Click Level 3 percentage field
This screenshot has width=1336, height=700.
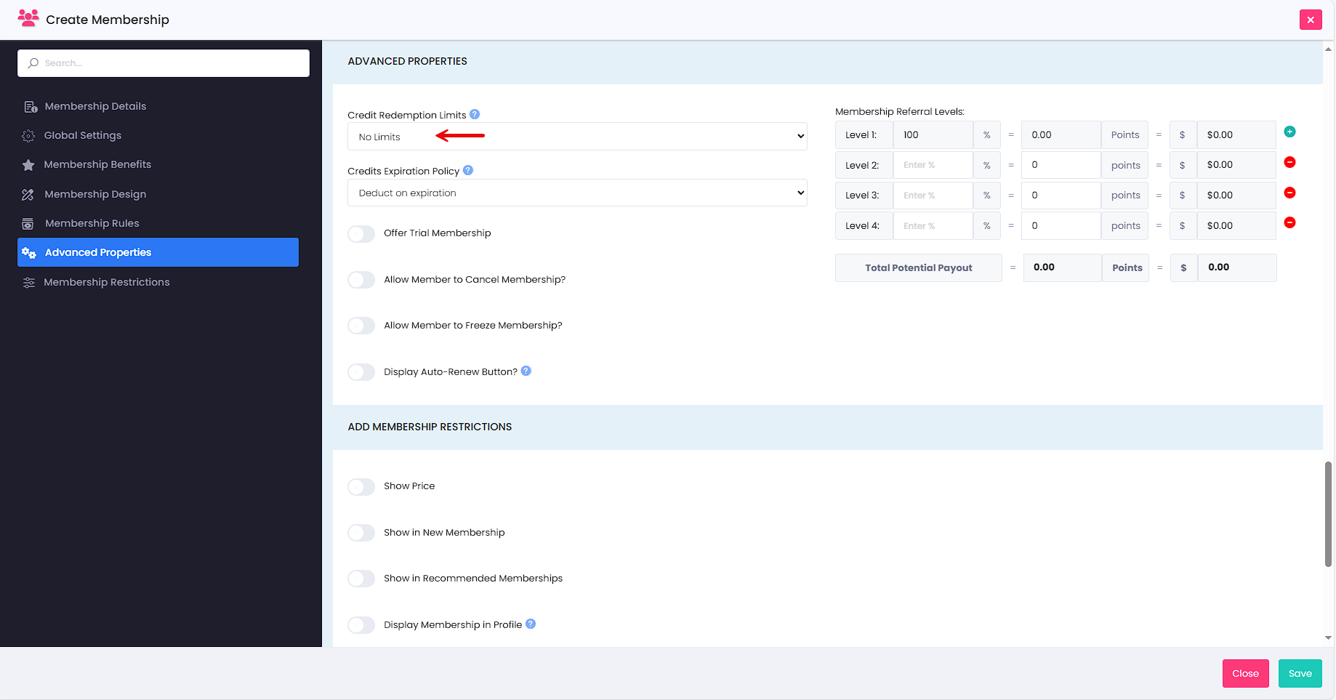pyautogui.click(x=933, y=196)
